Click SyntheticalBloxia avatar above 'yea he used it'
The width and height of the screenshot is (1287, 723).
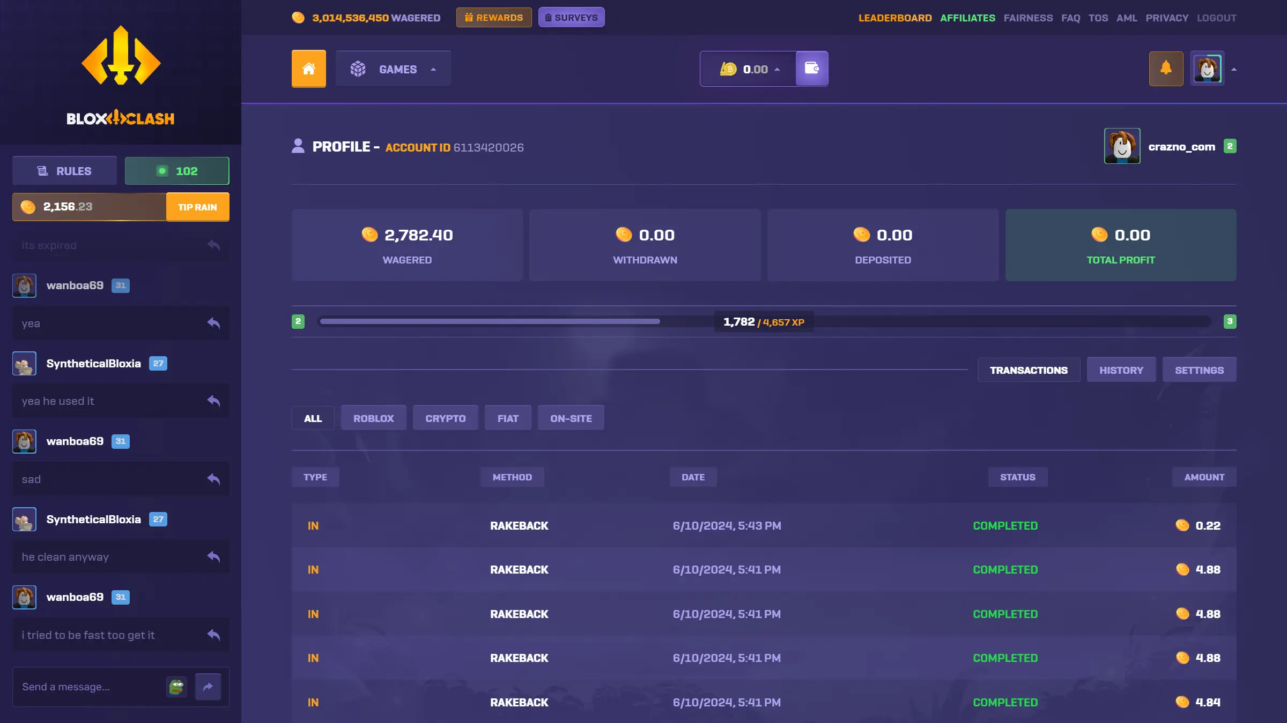point(24,363)
